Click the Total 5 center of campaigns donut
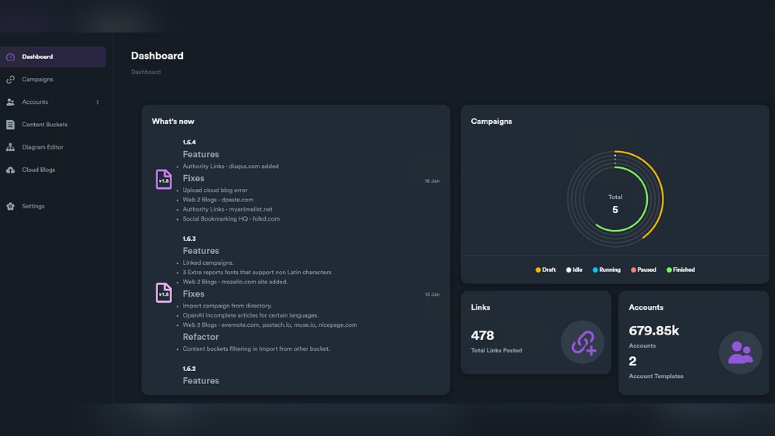This screenshot has width=775, height=436. coord(615,204)
